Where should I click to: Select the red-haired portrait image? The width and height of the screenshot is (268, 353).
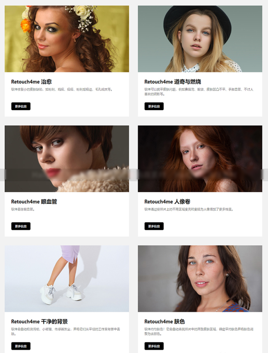pos(200,159)
